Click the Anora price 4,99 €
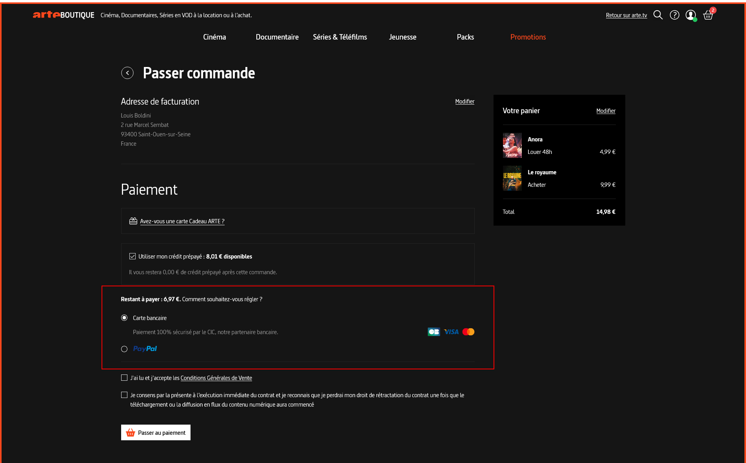746x463 pixels. tap(607, 152)
